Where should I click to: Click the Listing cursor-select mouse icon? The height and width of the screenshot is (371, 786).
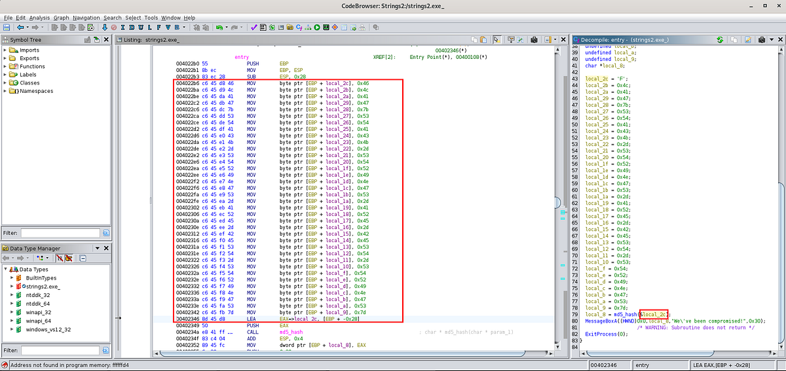497,39
